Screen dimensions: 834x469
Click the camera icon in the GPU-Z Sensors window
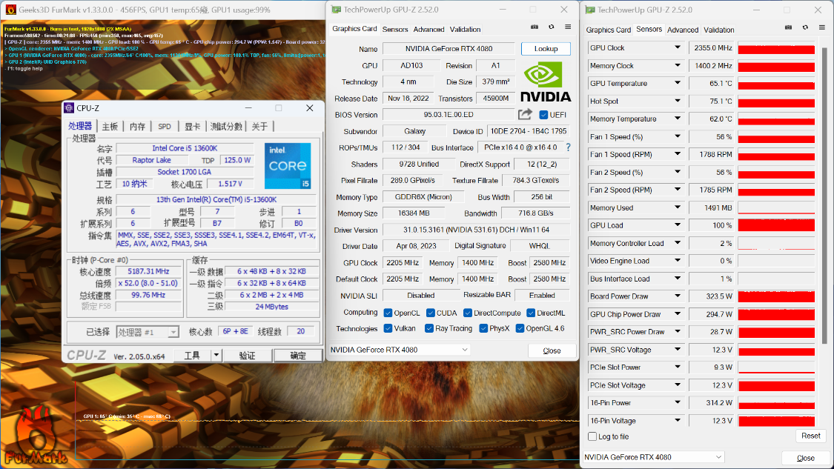(x=788, y=27)
